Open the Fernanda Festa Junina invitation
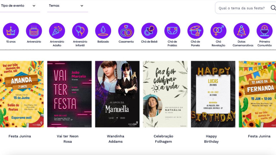The image size is (276, 155). 257,94
